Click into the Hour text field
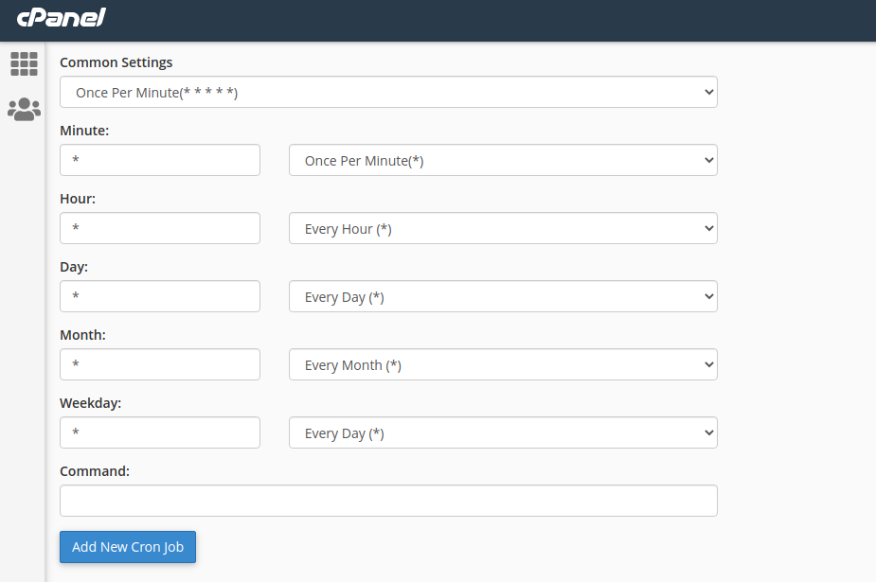876x582 pixels. click(159, 229)
